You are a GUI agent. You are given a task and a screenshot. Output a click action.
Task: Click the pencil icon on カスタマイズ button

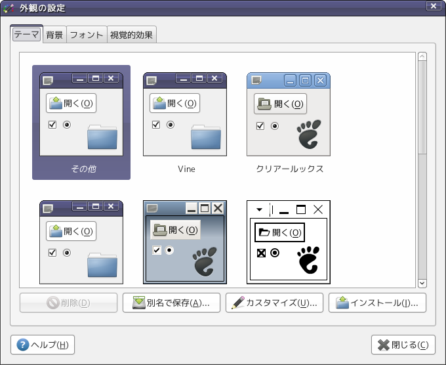pos(238,303)
